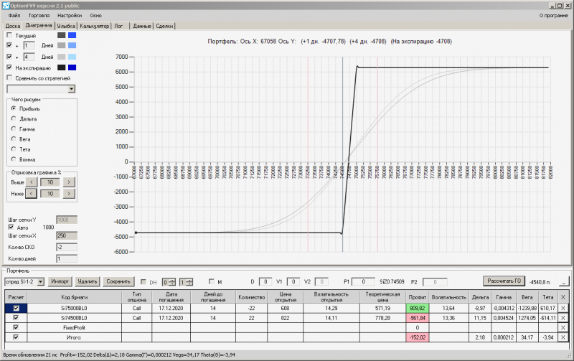
Task: Open the Настройки menu
Action: 70,15
